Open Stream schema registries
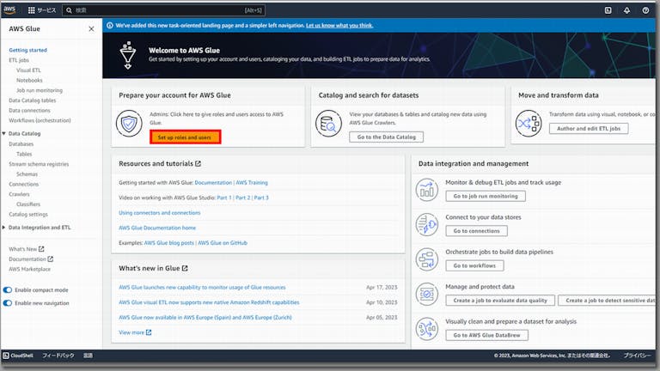Image resolution: width=660 pixels, height=371 pixels. point(39,164)
